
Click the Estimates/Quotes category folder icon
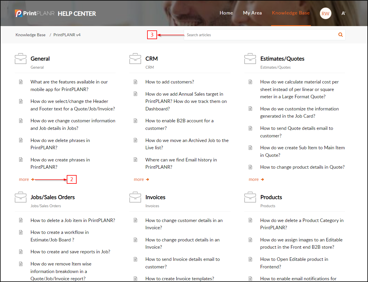250,59
